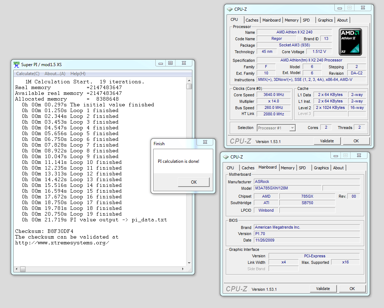Click the Multiplier value x 14.0
The width and height of the screenshot is (384, 308).
(x=274, y=101)
